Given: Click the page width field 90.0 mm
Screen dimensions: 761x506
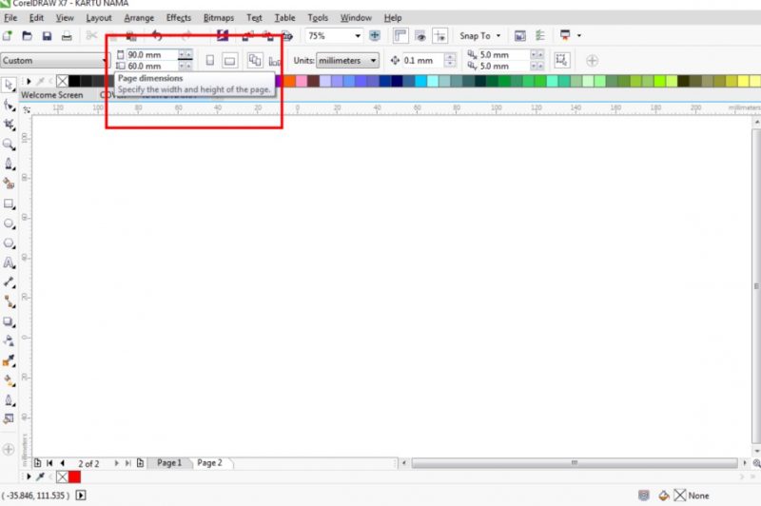Looking at the screenshot, I should point(152,55).
